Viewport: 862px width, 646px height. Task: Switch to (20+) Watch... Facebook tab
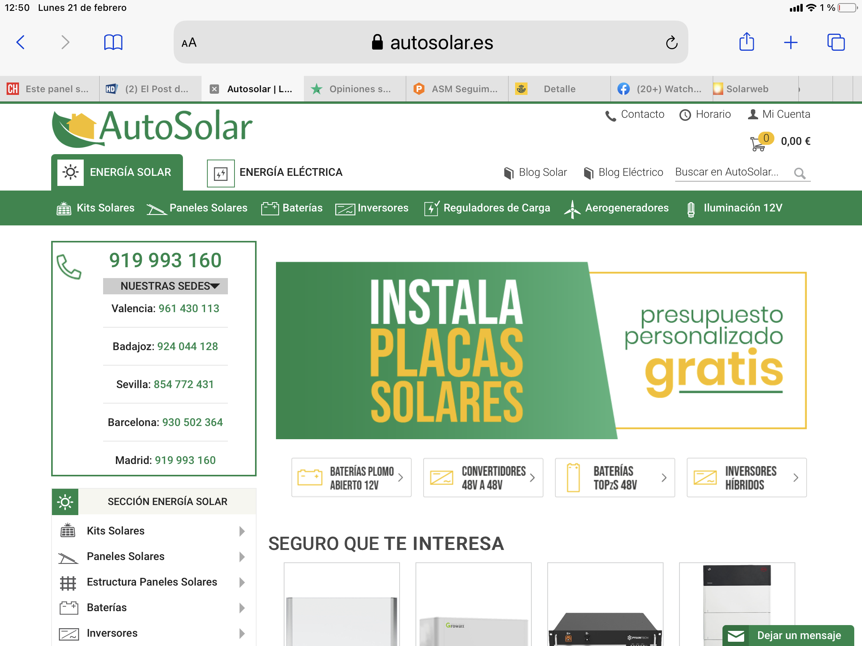click(661, 89)
